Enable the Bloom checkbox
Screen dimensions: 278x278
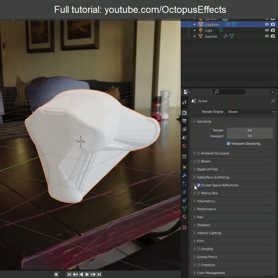[x=198, y=161]
